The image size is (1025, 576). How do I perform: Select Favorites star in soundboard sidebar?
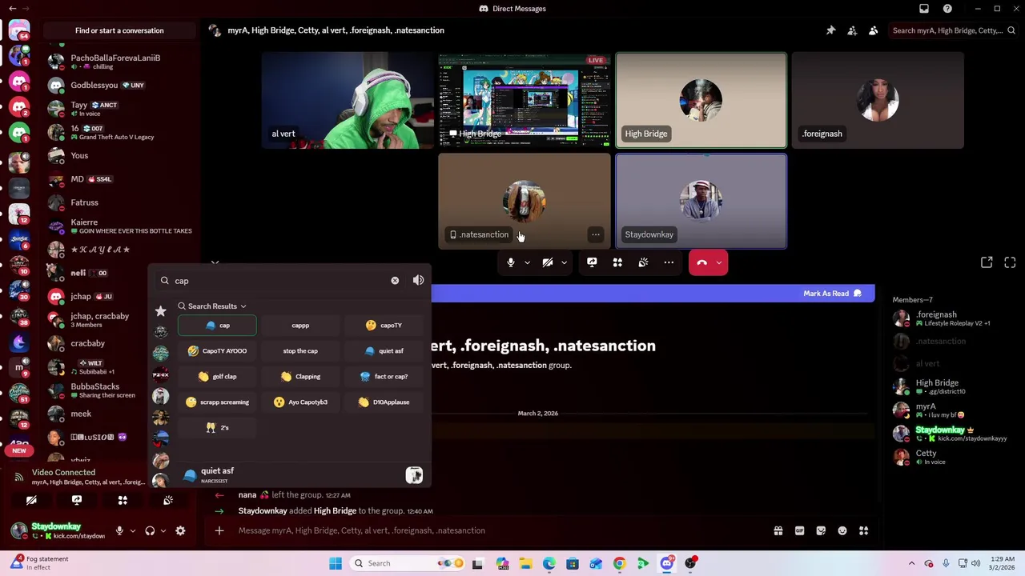coord(160,310)
